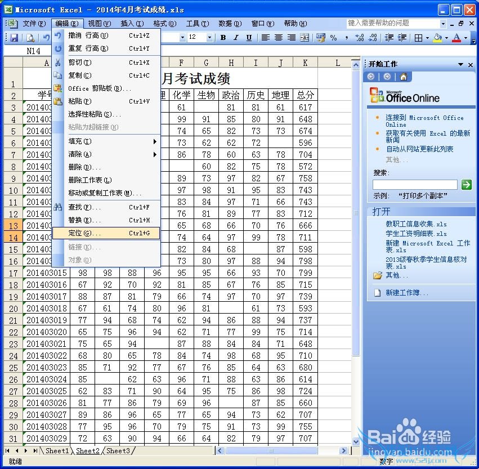Toggle Bold formatting
479x469 pixels.
tap(223, 38)
